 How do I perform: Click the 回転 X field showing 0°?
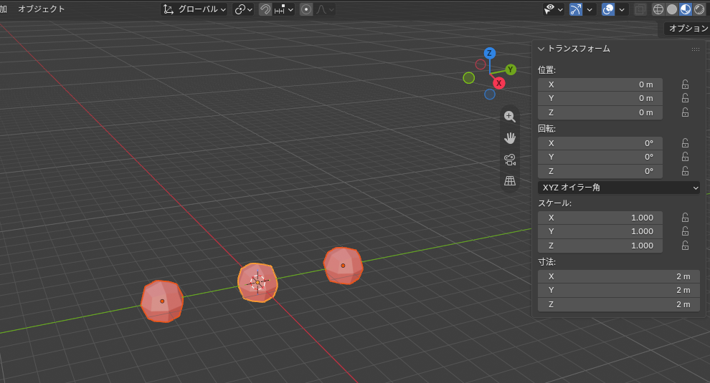click(x=600, y=143)
